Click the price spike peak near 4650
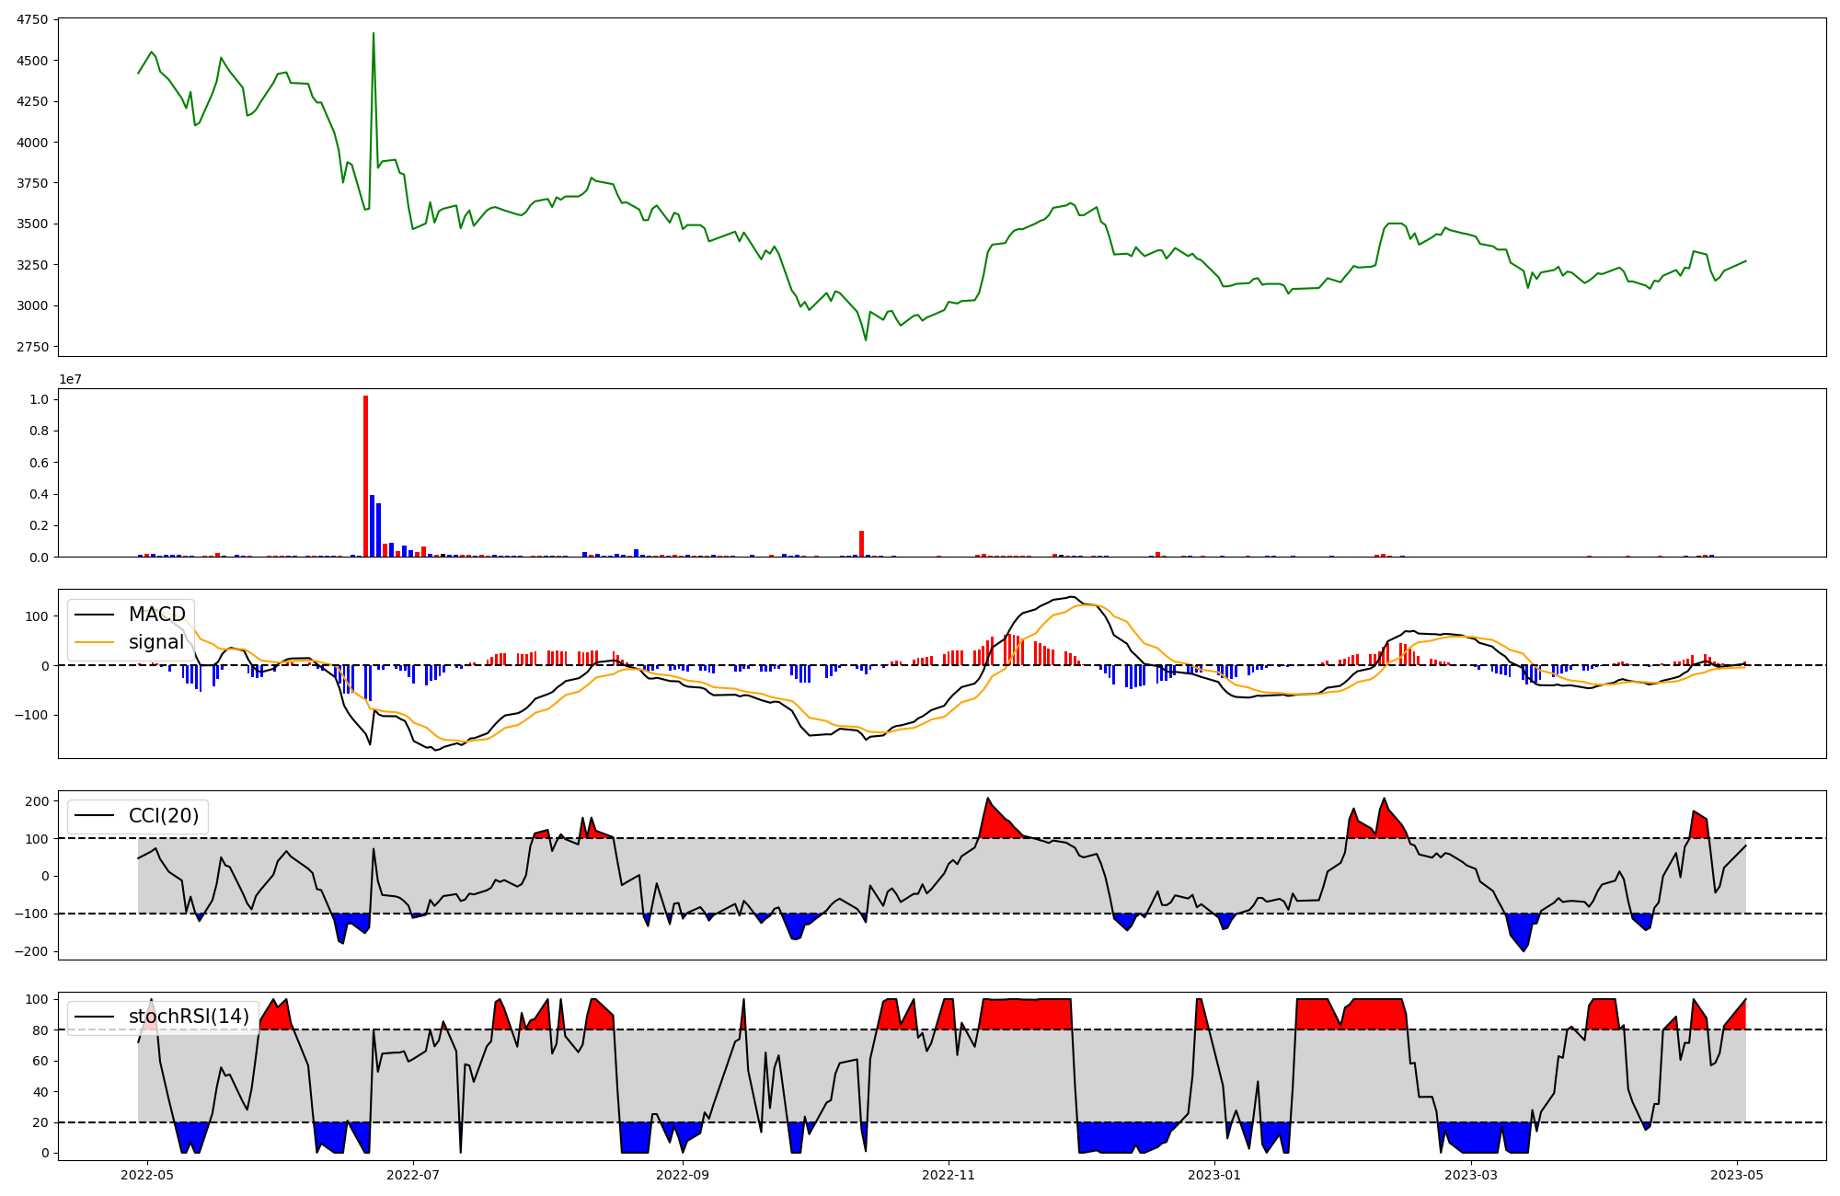The image size is (1840, 1196). point(373,34)
